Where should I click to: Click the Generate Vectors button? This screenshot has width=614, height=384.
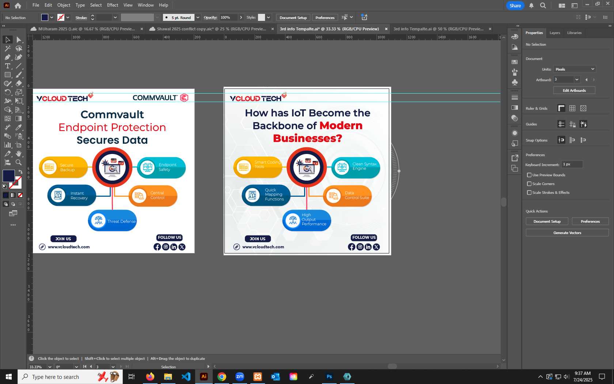point(567,233)
